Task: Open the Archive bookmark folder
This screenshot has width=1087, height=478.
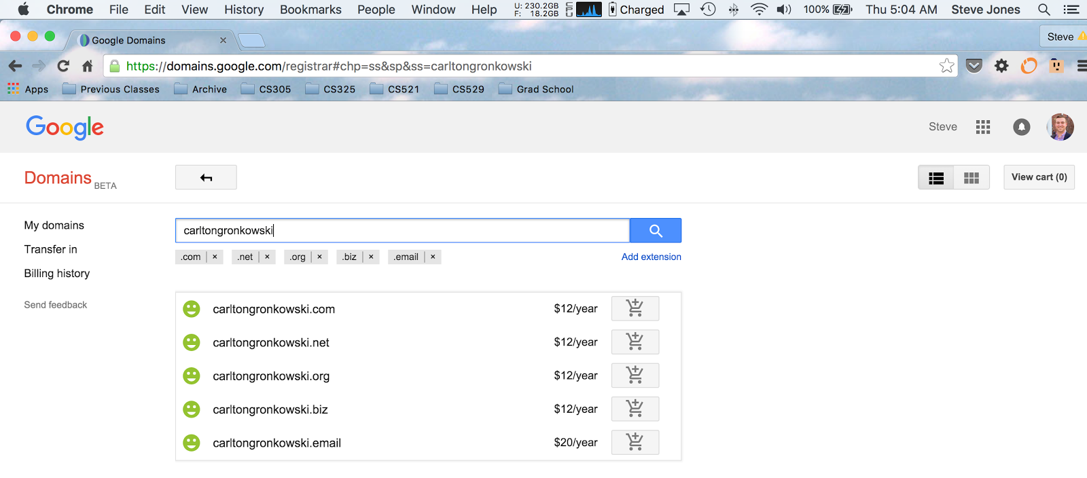Action: pyautogui.click(x=200, y=89)
